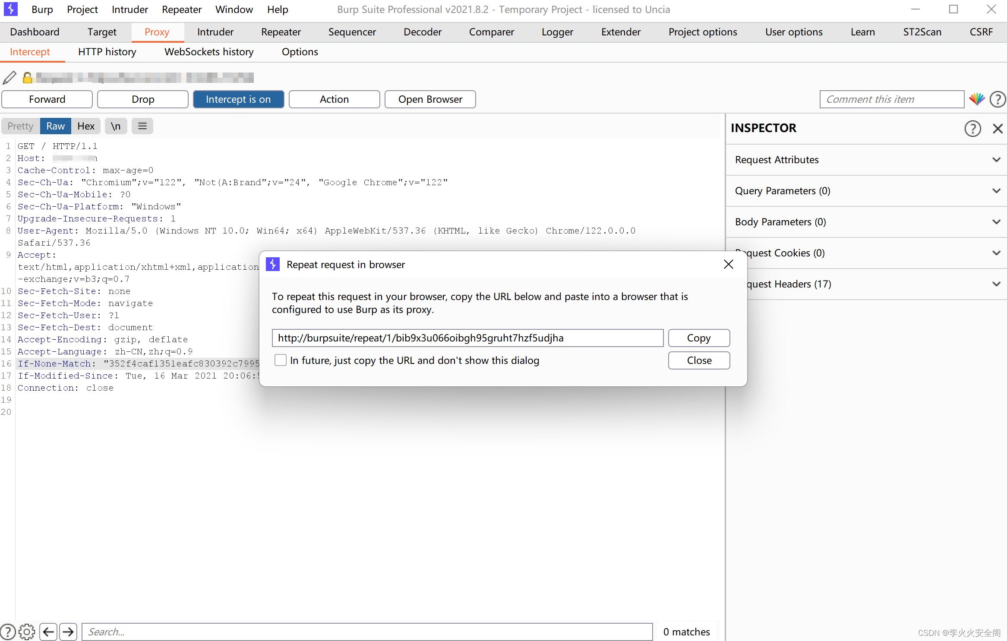
Task: Open the highlight color picker icon
Action: tap(977, 99)
